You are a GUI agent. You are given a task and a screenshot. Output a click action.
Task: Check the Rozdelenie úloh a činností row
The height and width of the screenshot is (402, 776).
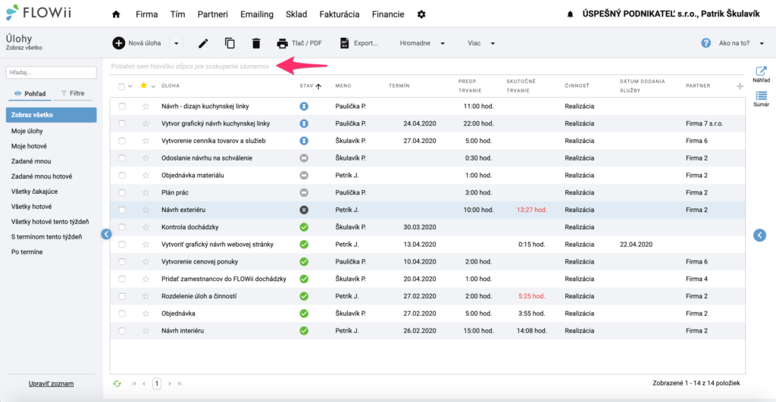point(122,296)
